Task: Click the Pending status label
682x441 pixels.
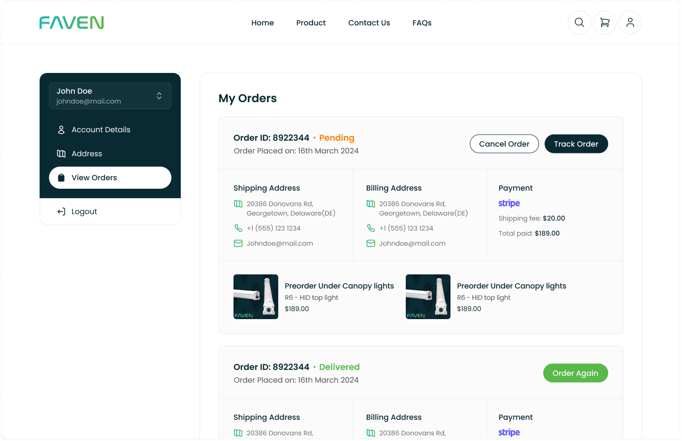Action: [x=337, y=138]
